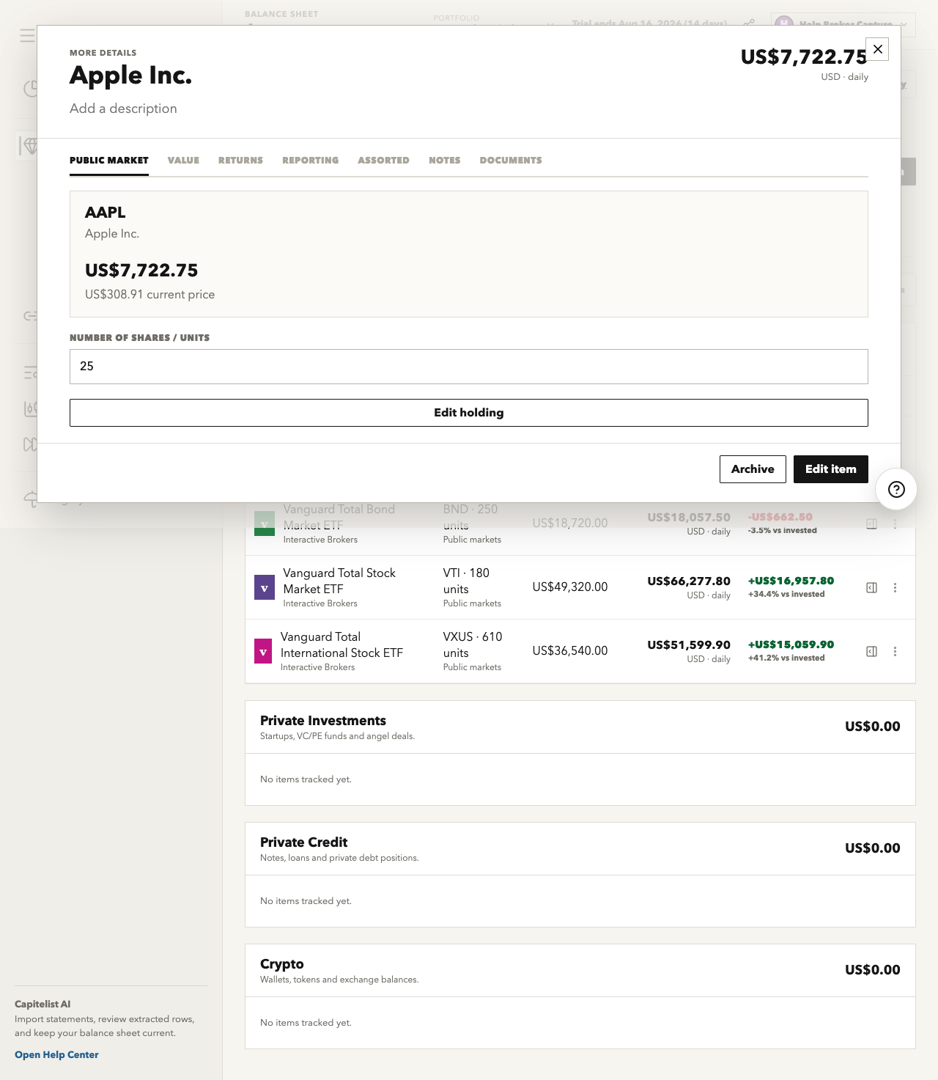Click the share icon in top header
This screenshot has width=938, height=1080.
tap(749, 23)
